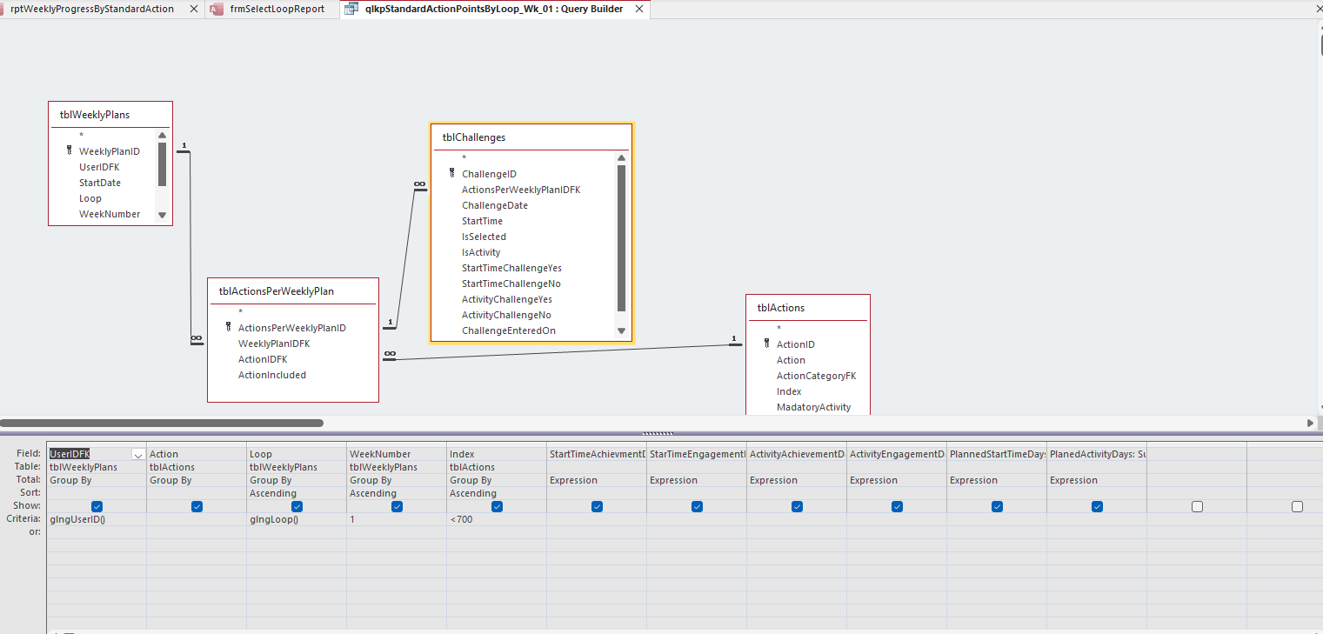Click the query icon on the Query Builder tab

pyautogui.click(x=351, y=9)
